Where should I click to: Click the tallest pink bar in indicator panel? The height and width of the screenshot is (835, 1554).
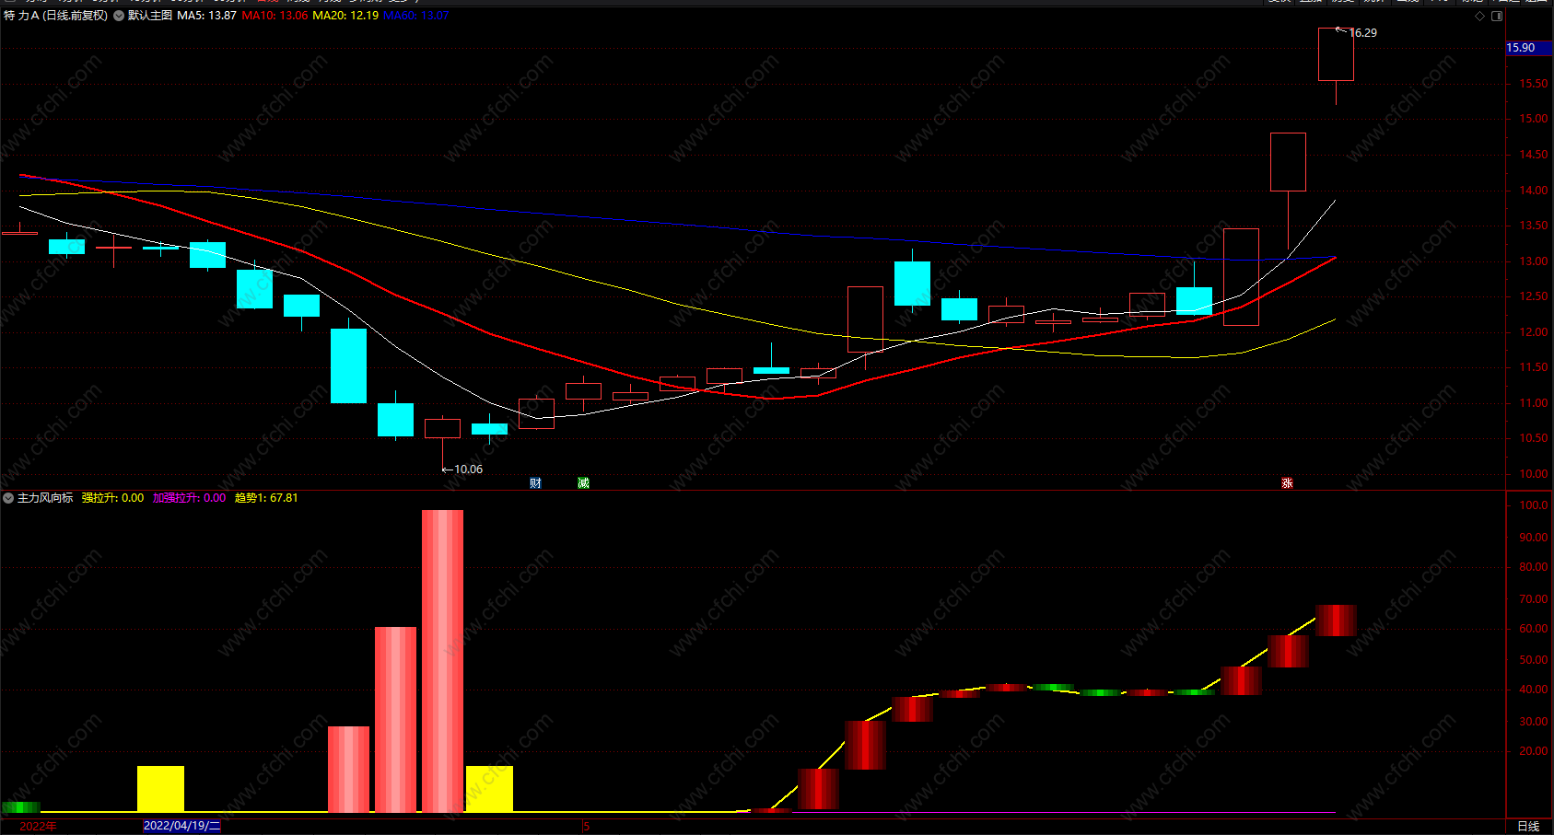click(442, 661)
